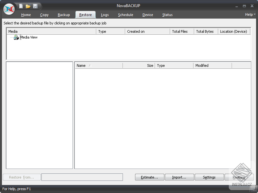
Task: Sort files by Type column beside Size
Action: click(174, 66)
